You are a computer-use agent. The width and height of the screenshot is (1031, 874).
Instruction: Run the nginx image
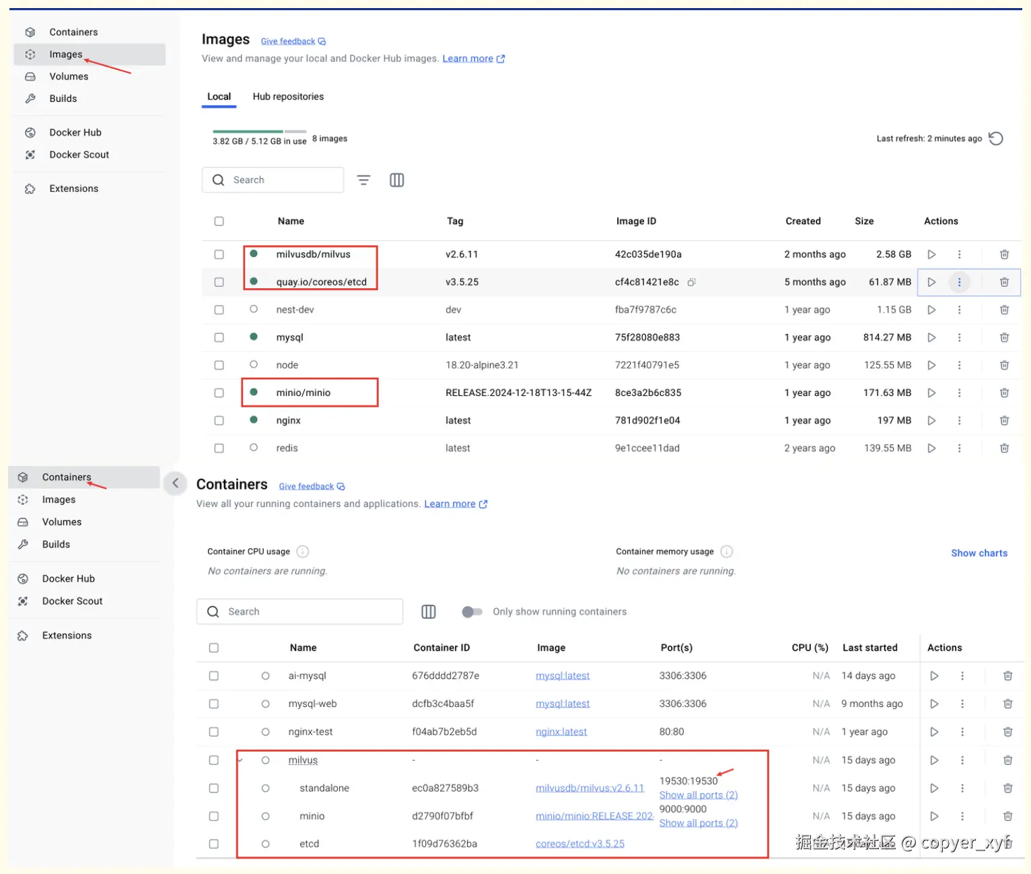point(931,420)
